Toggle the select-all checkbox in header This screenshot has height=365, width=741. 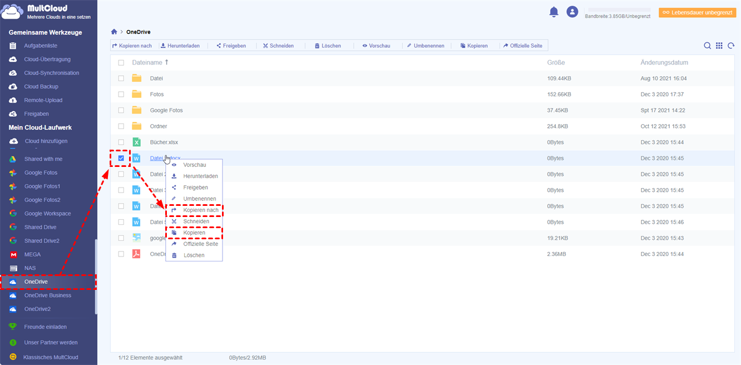coord(121,63)
